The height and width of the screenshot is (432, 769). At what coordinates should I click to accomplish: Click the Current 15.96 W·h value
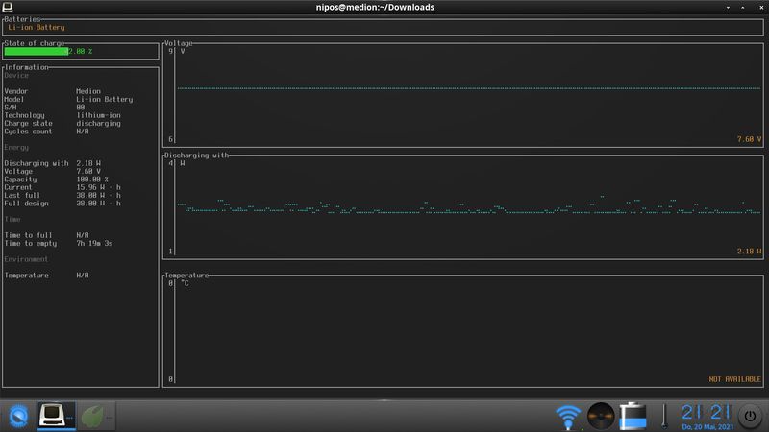[x=98, y=187]
